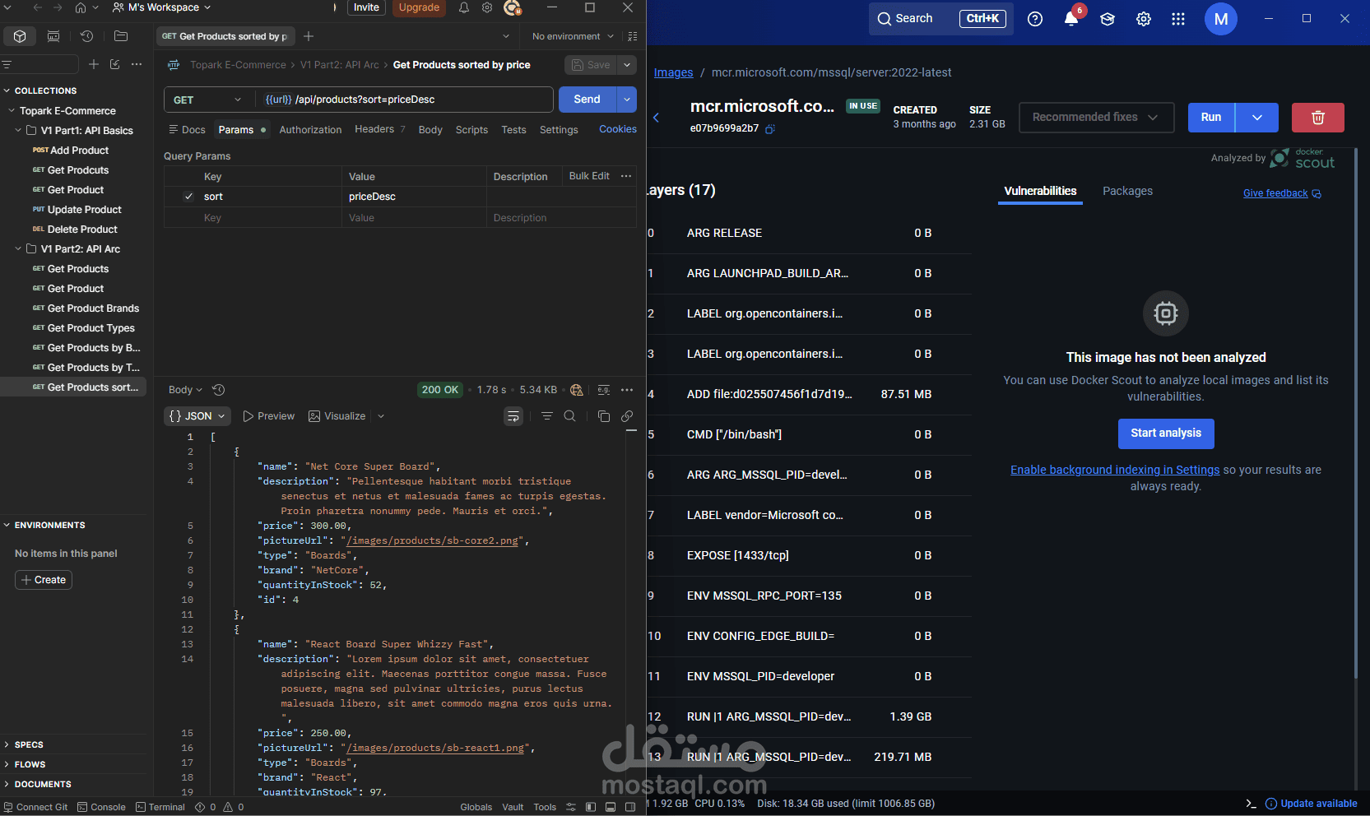Collapse the V1 Part1: API Basics folder
1370x816 pixels.
click(x=19, y=131)
